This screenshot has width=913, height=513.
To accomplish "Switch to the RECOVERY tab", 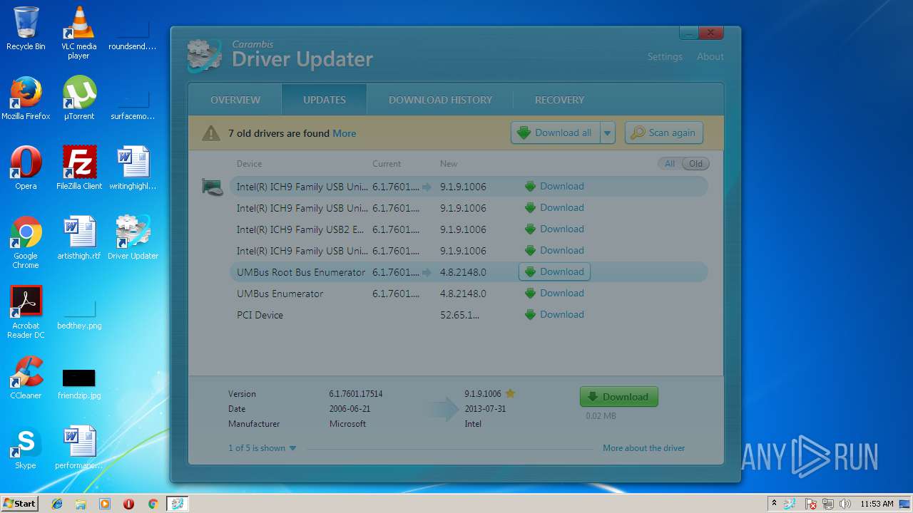I will 559,100.
